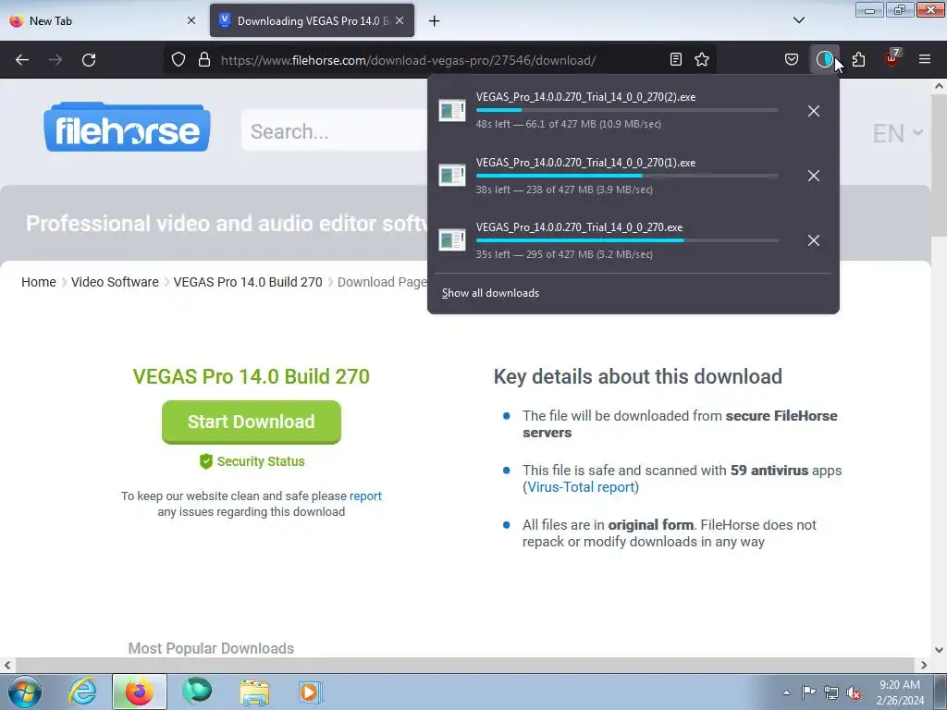The height and width of the screenshot is (710, 947).
Task: Click the green VEGAS Pro 14.0 Build 270 heading
Action: click(252, 376)
